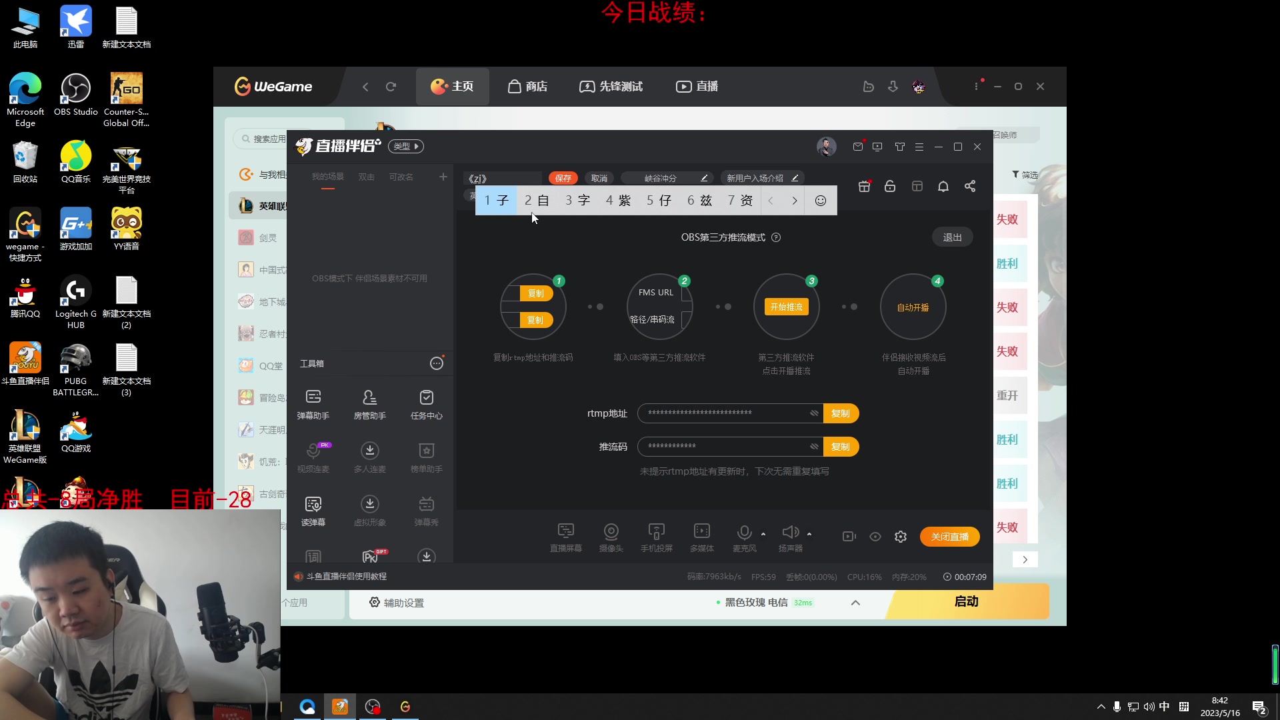This screenshot has height=720, width=1280.
Task: Switch to the 我的场景 scene tab
Action: pos(328,177)
